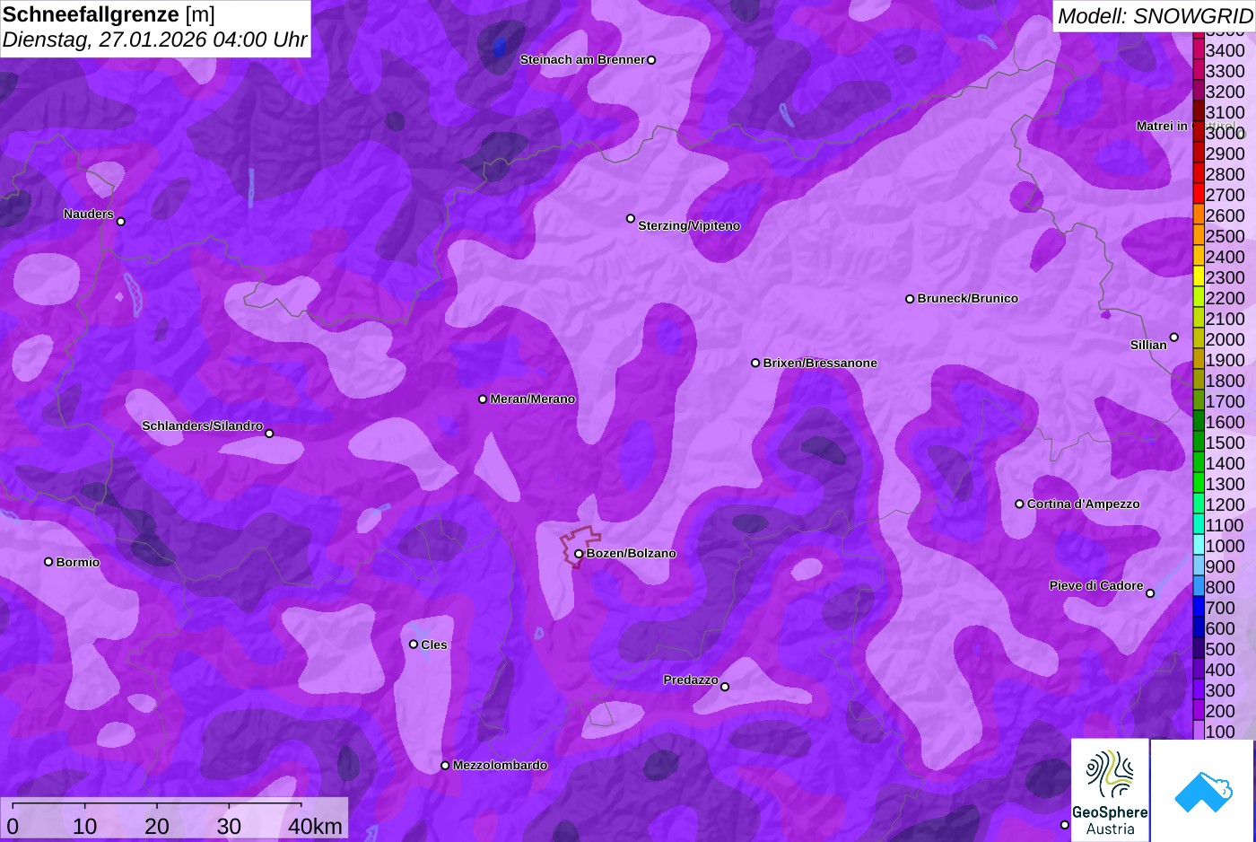Select the Nauders map marker circle
This screenshot has height=842, width=1256.
pyautogui.click(x=121, y=222)
